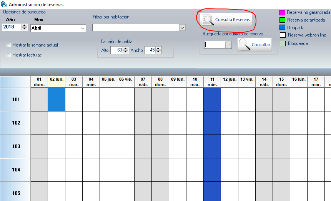The width and height of the screenshot is (331, 201).
Task: Select occupied cell for room 101 on 02 lun.
Action: tap(57, 100)
